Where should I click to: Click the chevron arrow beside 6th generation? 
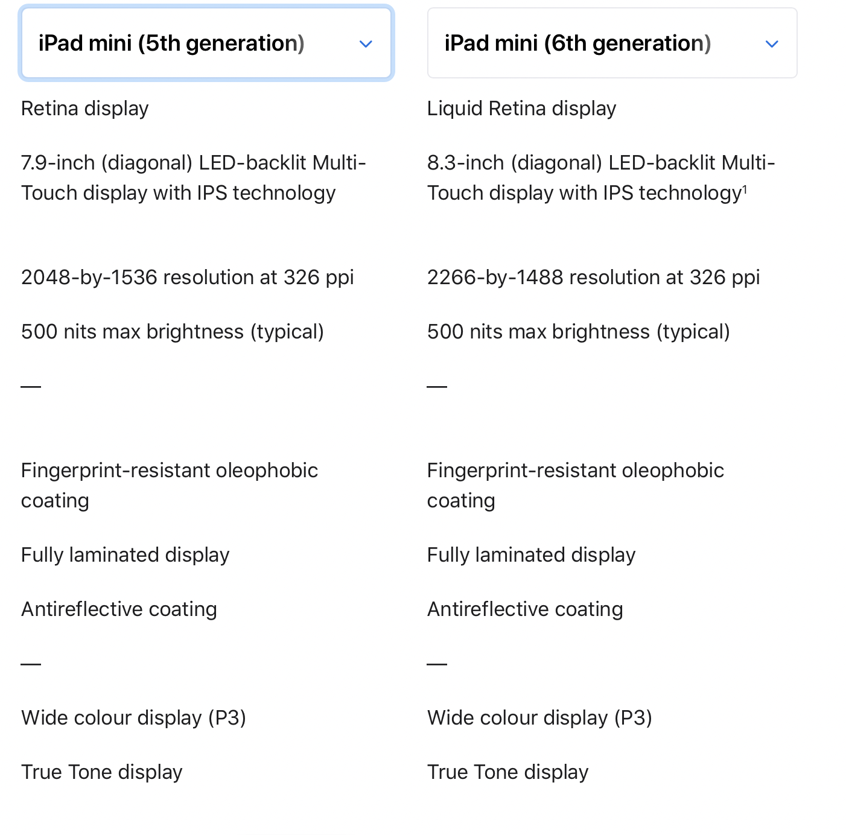click(772, 44)
